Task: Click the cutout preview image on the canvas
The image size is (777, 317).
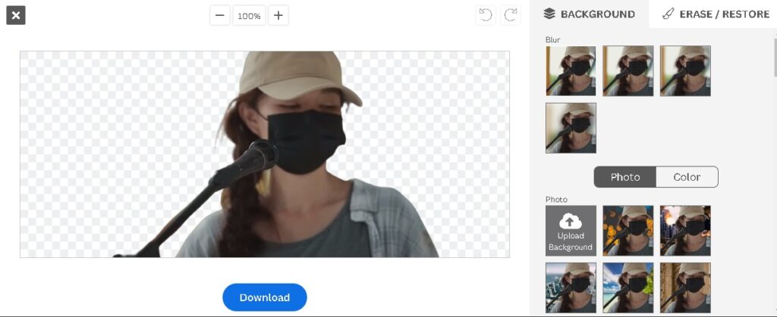Action: point(265,154)
